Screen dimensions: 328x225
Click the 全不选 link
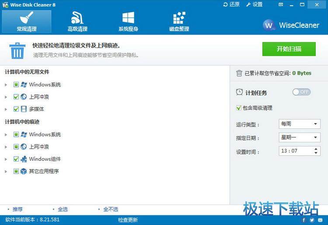point(111,209)
